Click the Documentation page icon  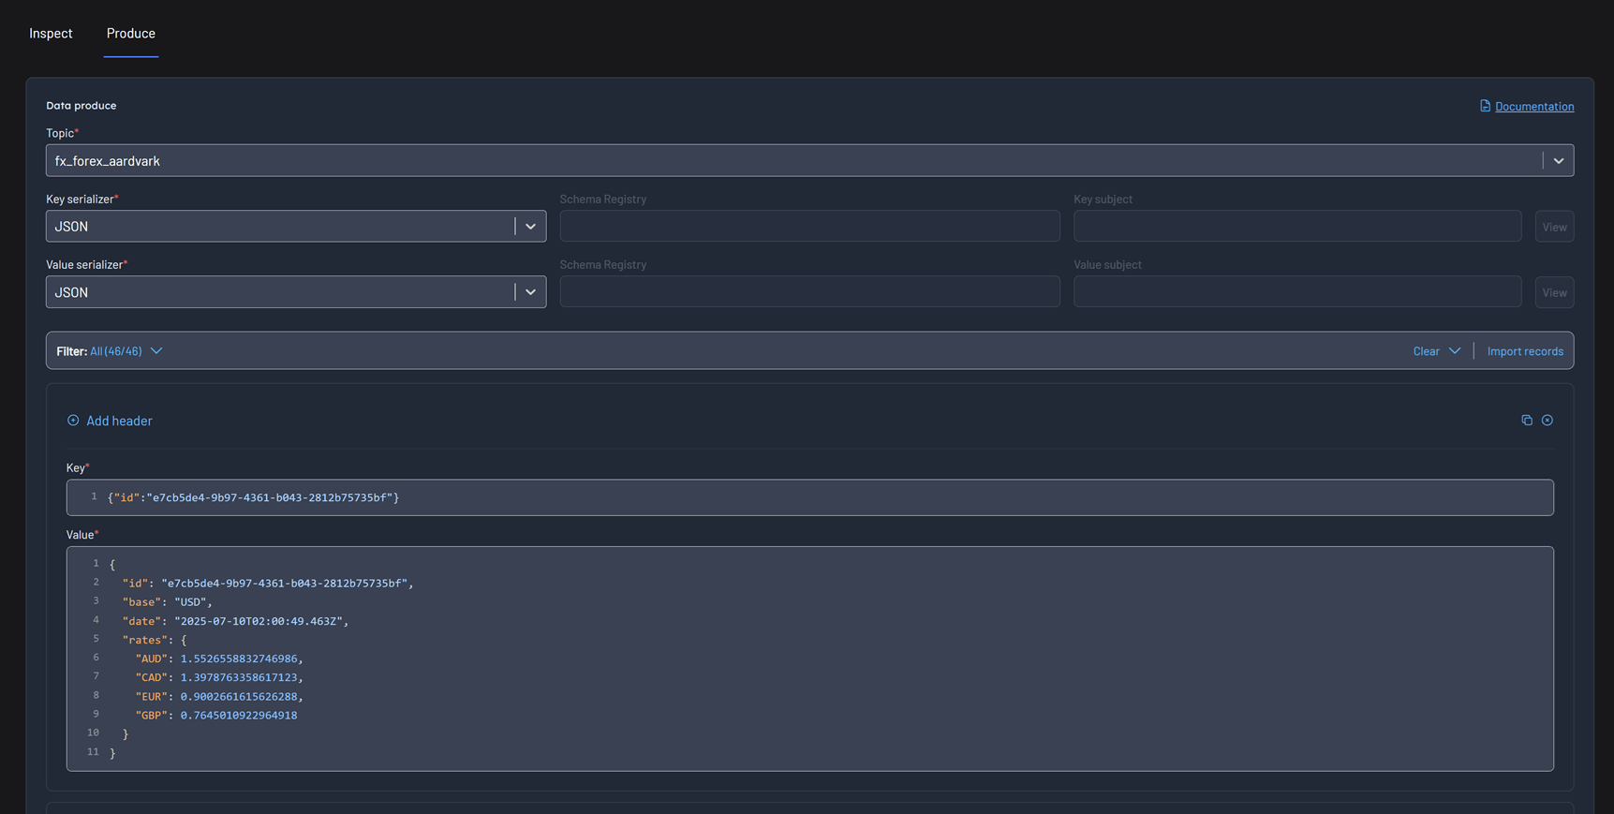(x=1485, y=106)
